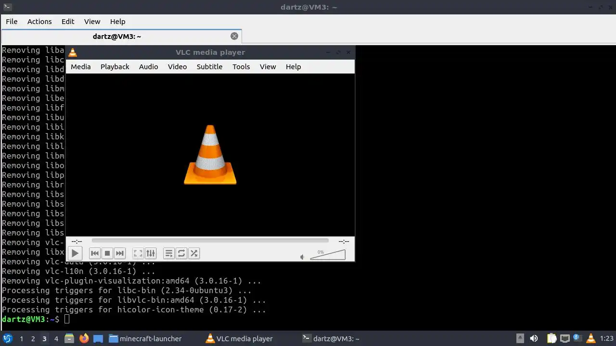Click the large VLC cone logo
This screenshot has height=346, width=616.
click(x=210, y=154)
